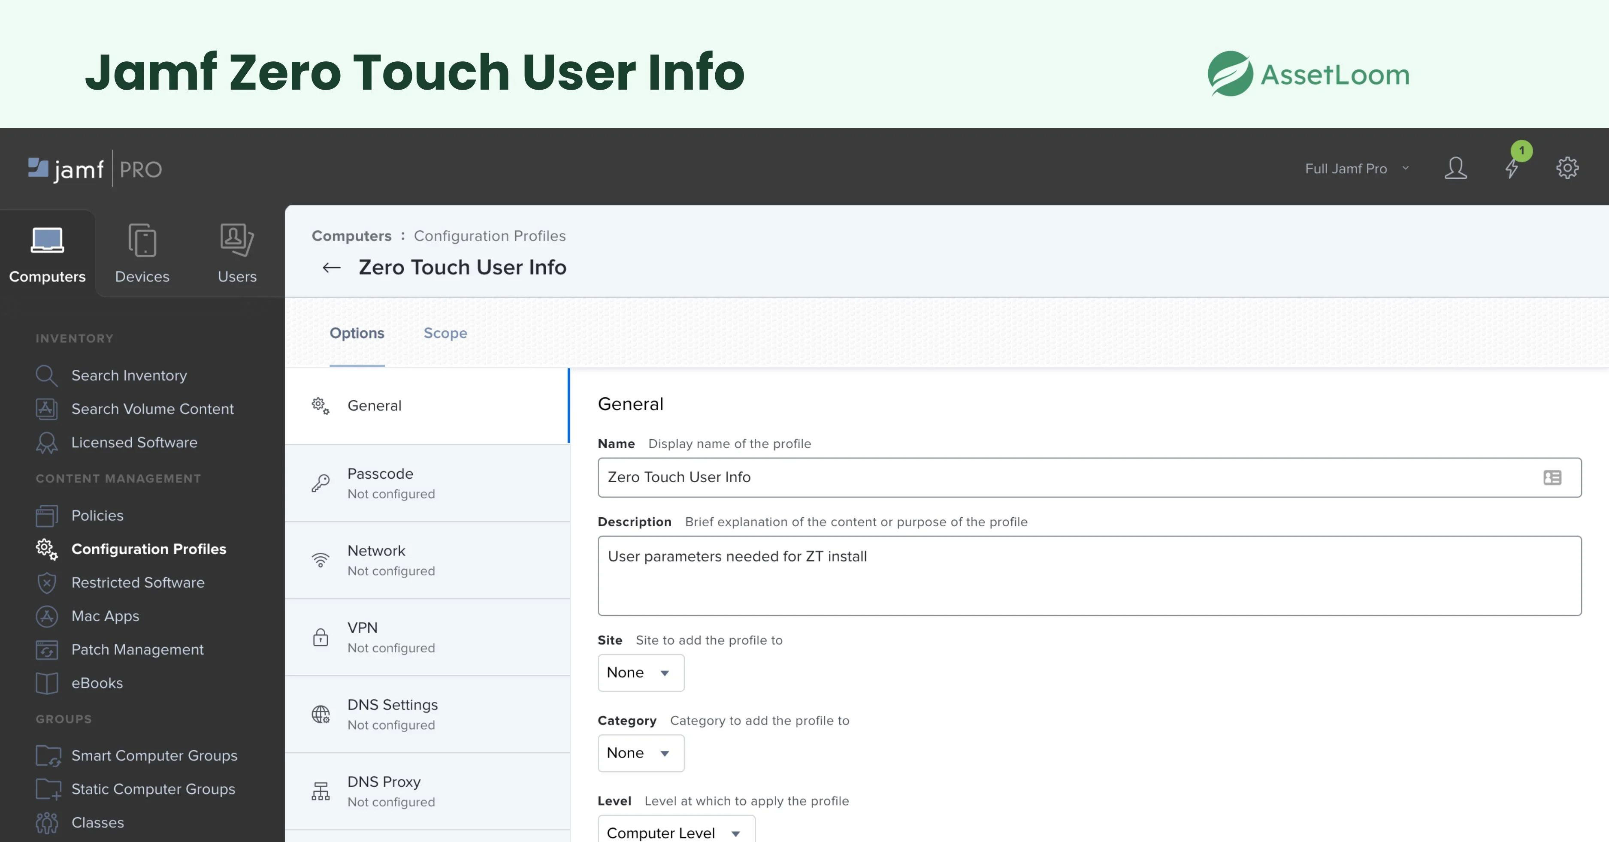Switch to the Scope tab
Screen dimensions: 1609x842
pos(445,333)
